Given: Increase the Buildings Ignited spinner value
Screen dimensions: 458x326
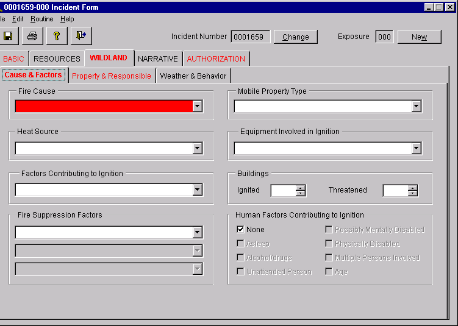Looking at the screenshot, I should click(x=300, y=188).
